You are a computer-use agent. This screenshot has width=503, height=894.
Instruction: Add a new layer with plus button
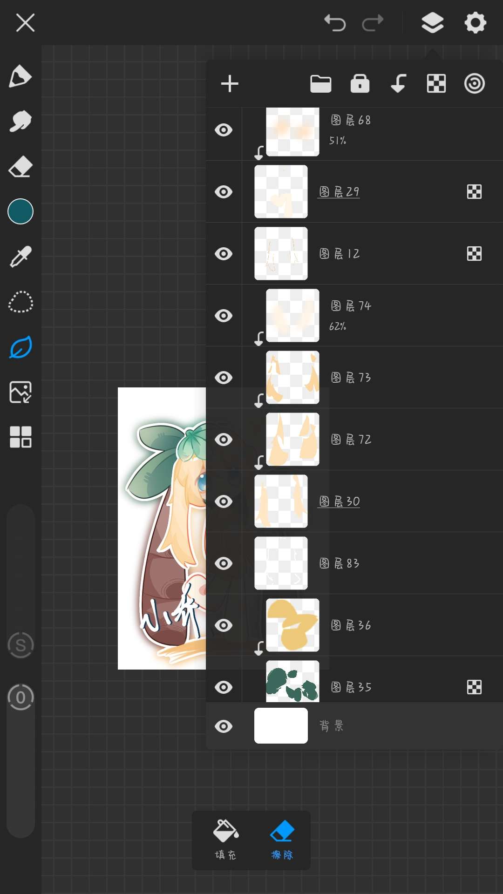point(230,84)
